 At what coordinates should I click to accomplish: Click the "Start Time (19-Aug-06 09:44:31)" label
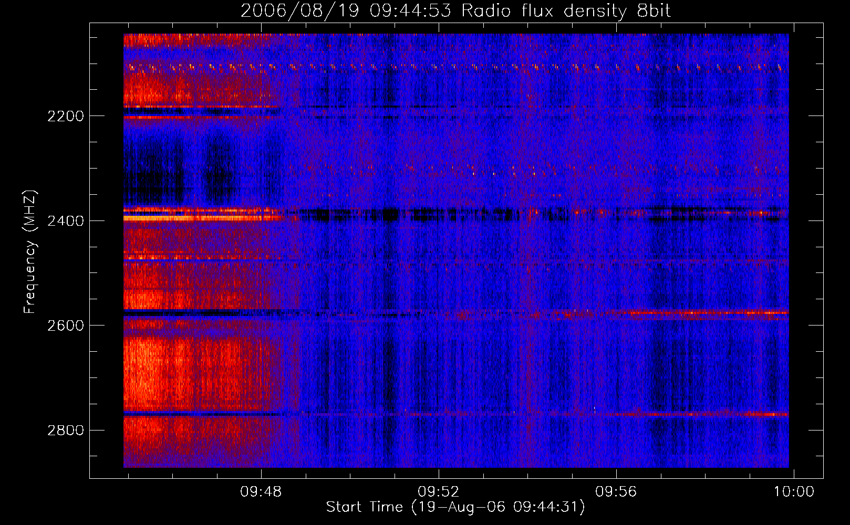[x=455, y=507]
